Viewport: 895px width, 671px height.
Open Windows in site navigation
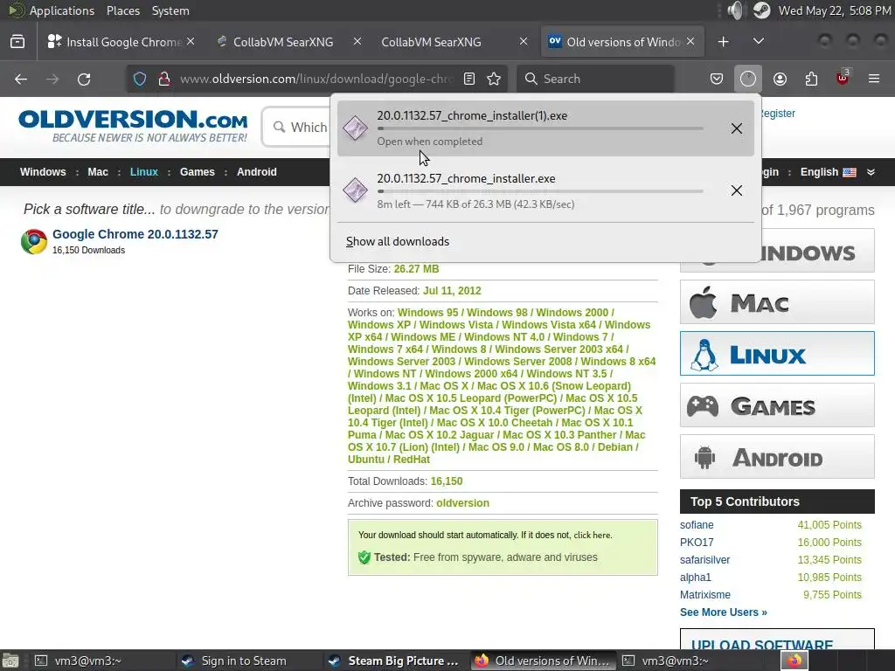pyautogui.click(x=43, y=172)
